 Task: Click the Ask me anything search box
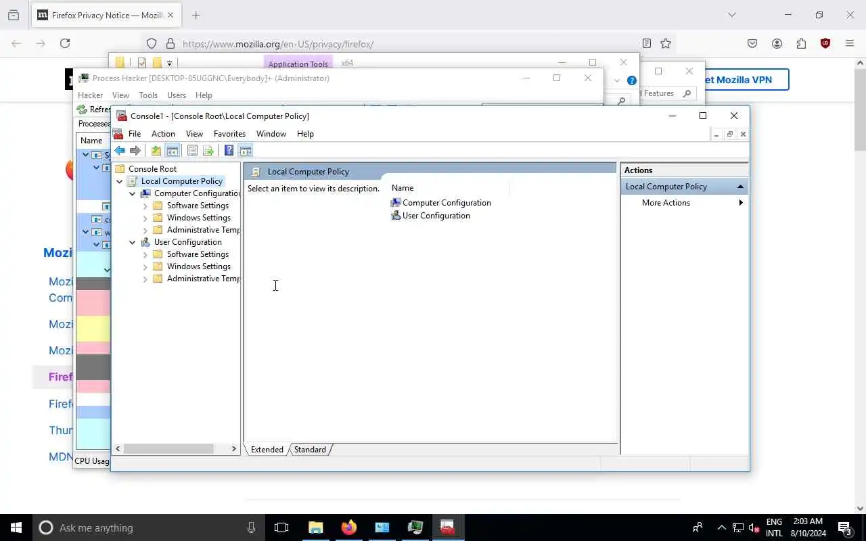[x=147, y=527]
